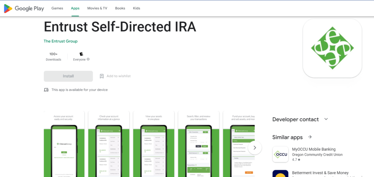
Task: Open MyOCCU Mobile Banking title link
Action: [314, 149]
